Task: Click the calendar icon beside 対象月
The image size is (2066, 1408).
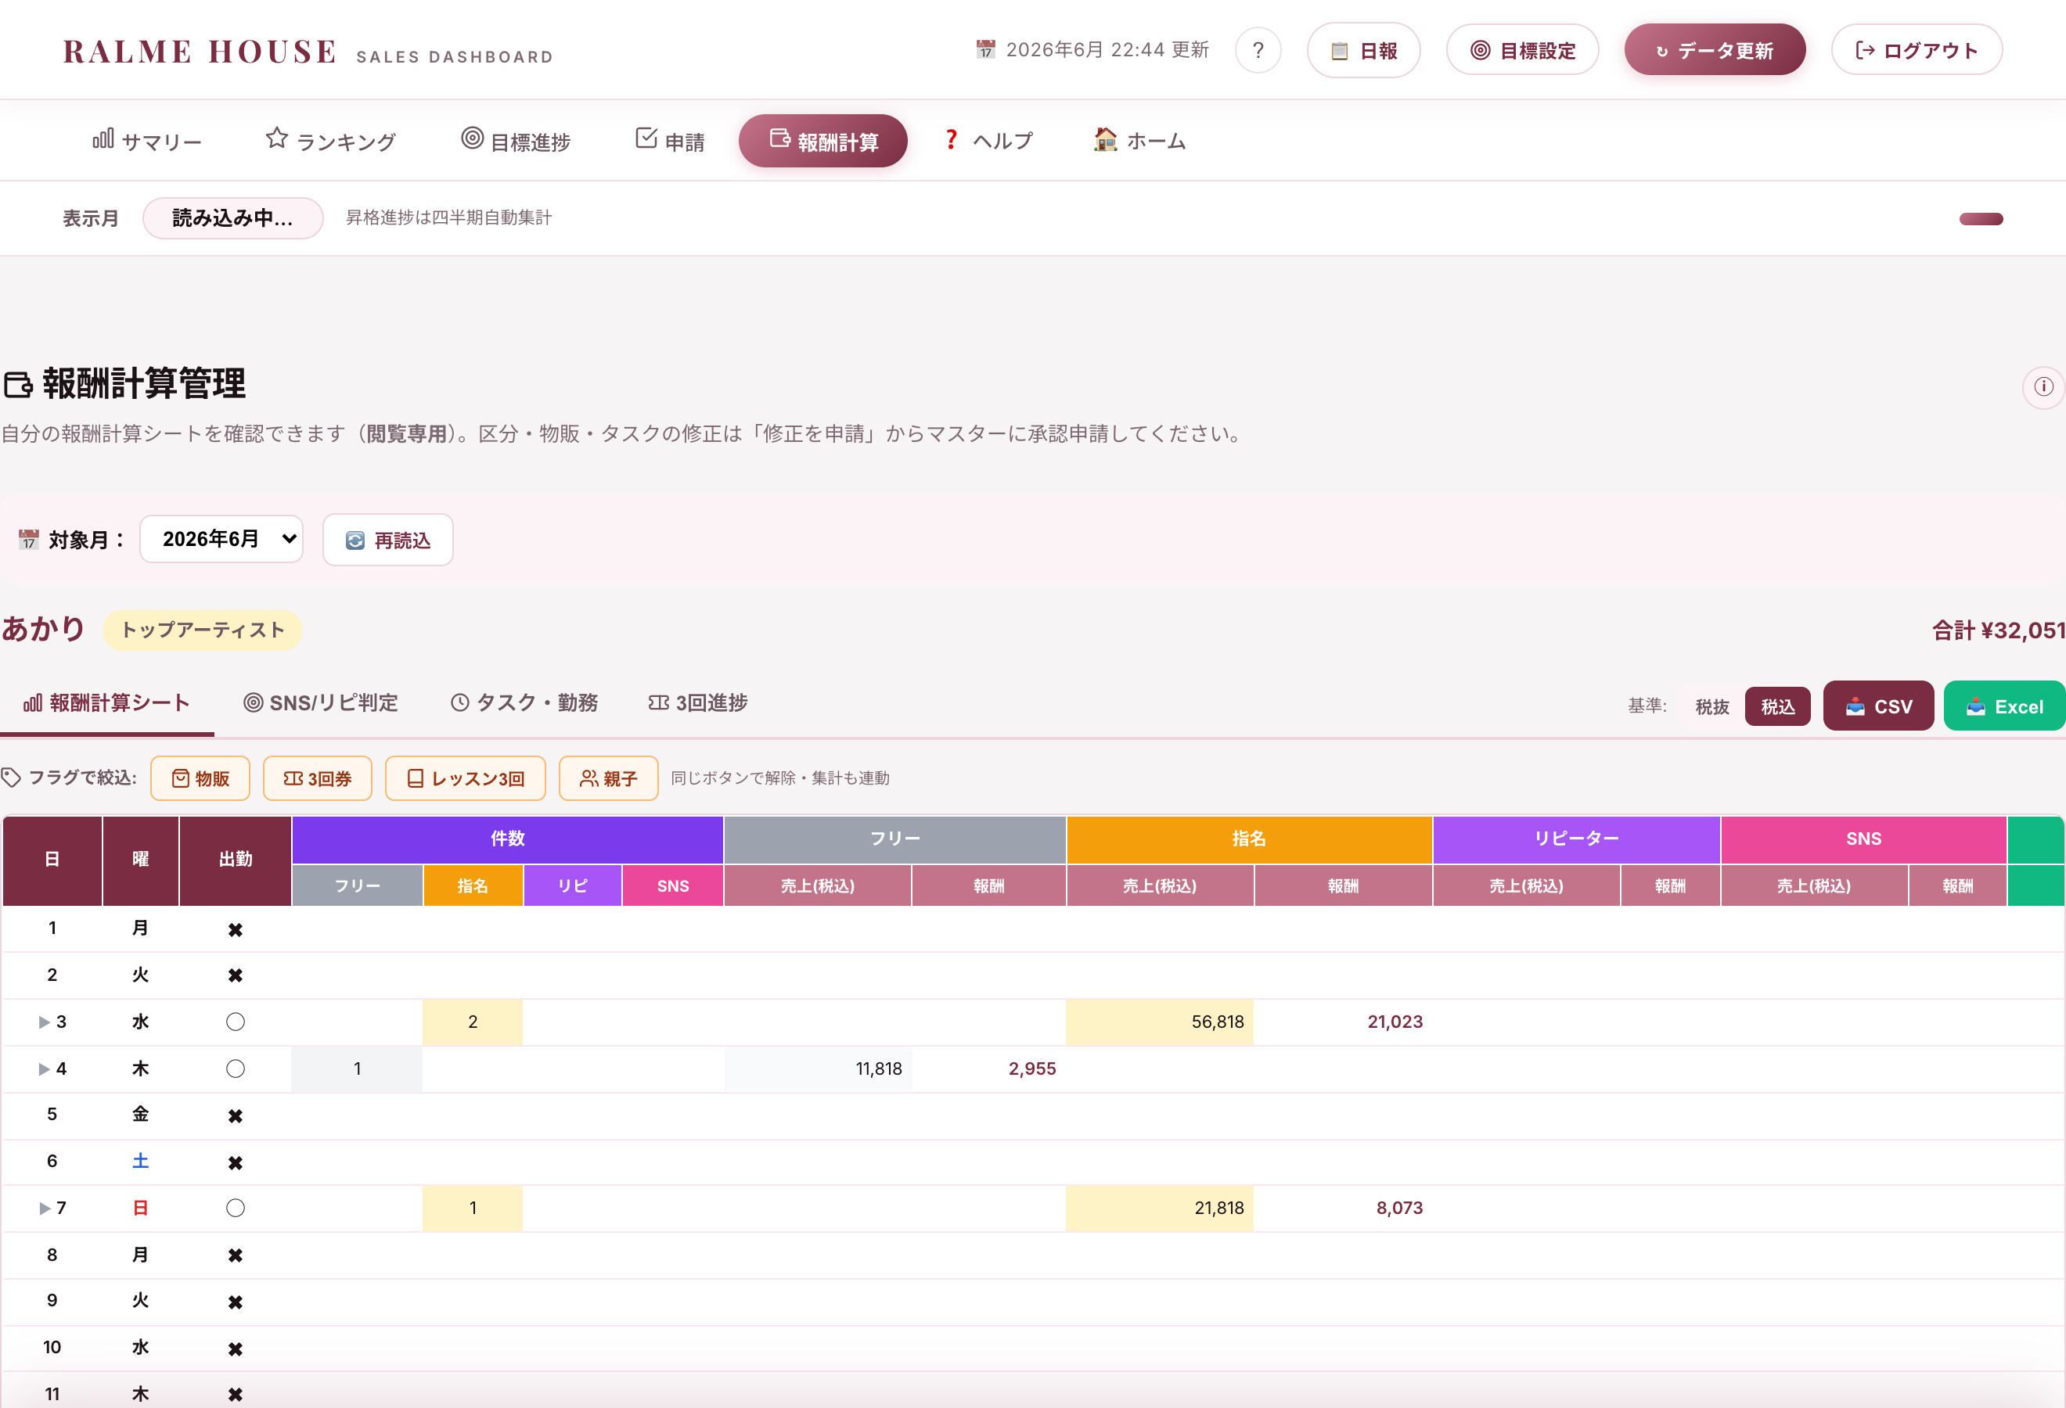Action: (28, 539)
